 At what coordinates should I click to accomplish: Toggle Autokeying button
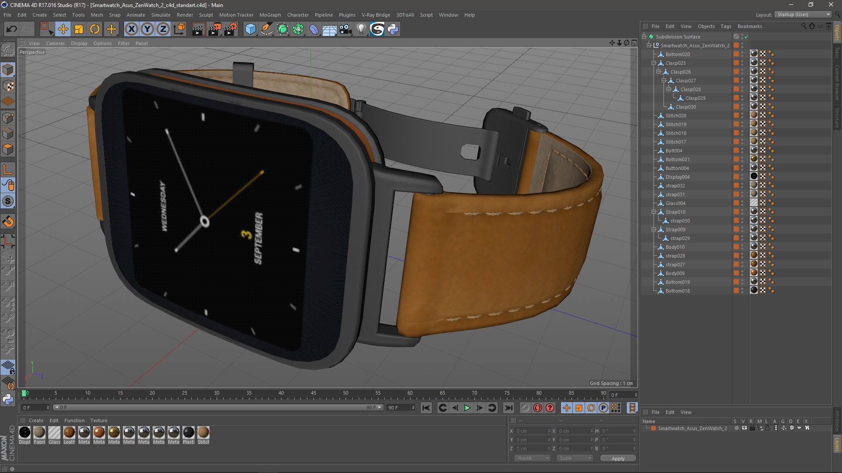(x=538, y=408)
